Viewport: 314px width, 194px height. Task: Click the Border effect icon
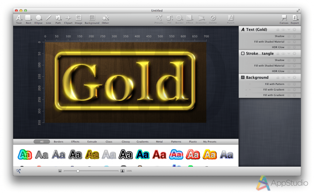179,20
